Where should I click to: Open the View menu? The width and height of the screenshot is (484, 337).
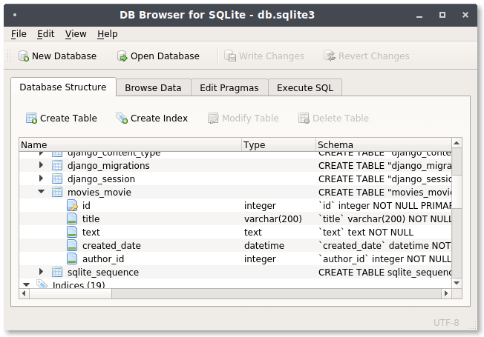pyautogui.click(x=76, y=34)
